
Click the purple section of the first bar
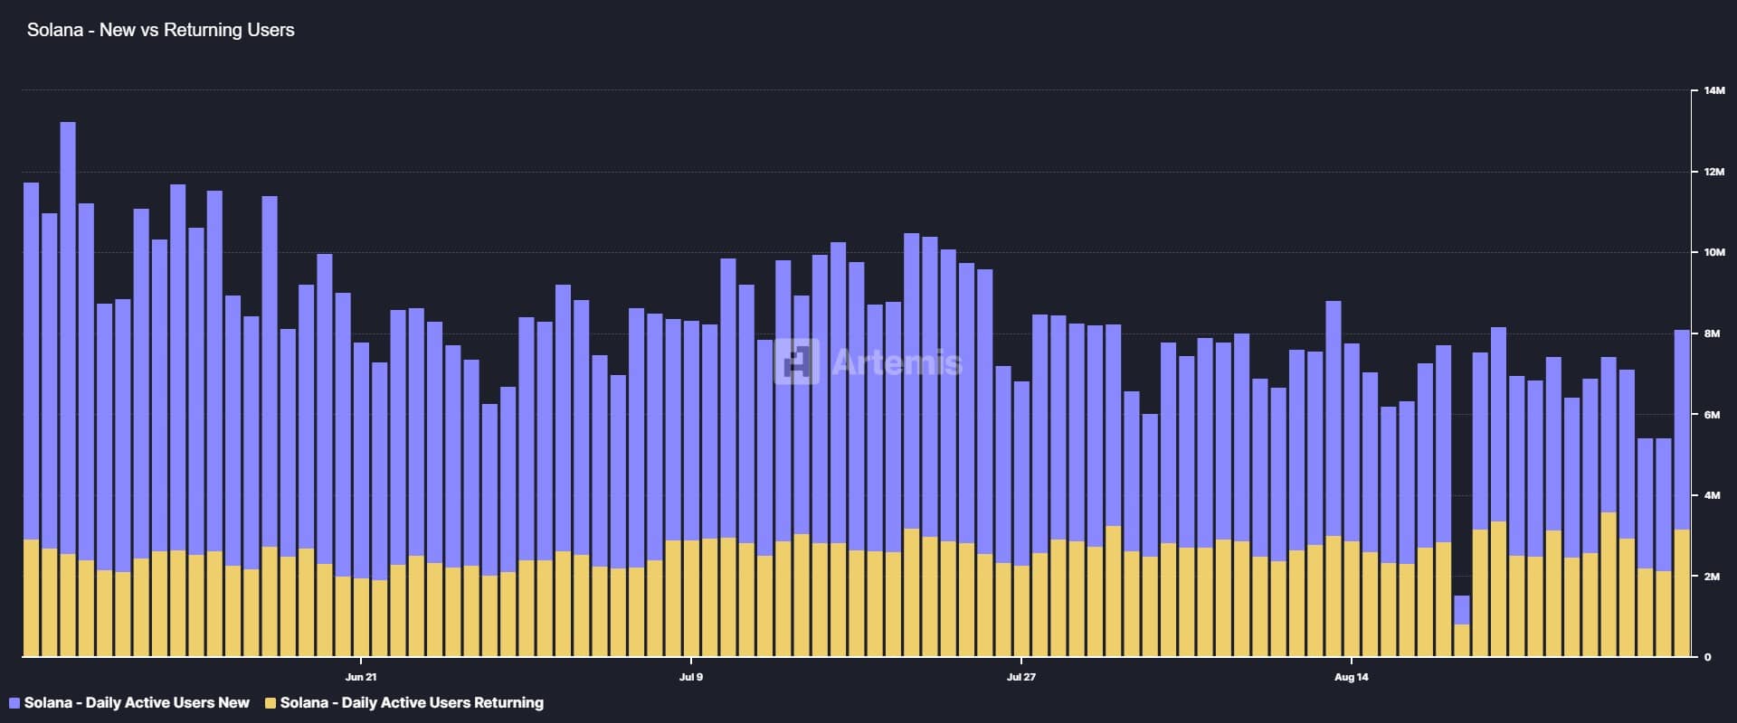pyautogui.click(x=31, y=361)
